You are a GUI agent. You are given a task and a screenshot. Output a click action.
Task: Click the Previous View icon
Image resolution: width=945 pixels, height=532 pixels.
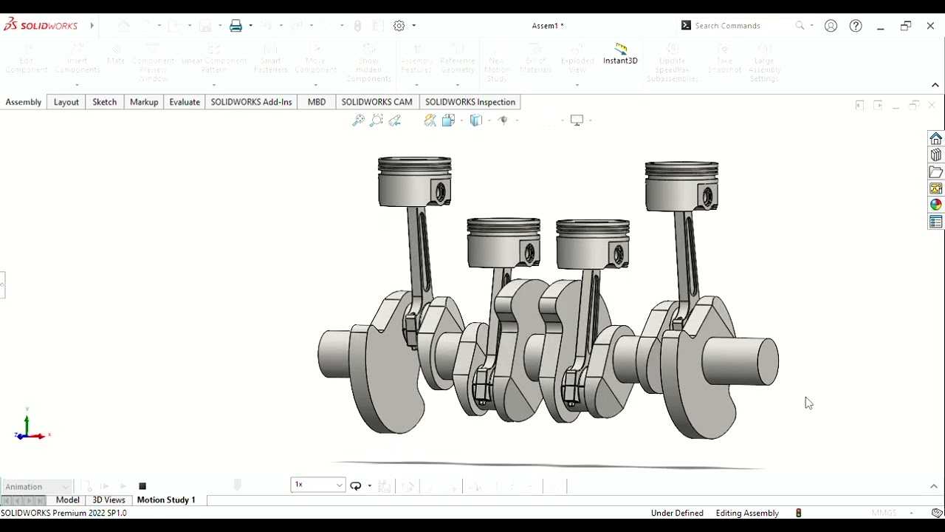click(395, 120)
